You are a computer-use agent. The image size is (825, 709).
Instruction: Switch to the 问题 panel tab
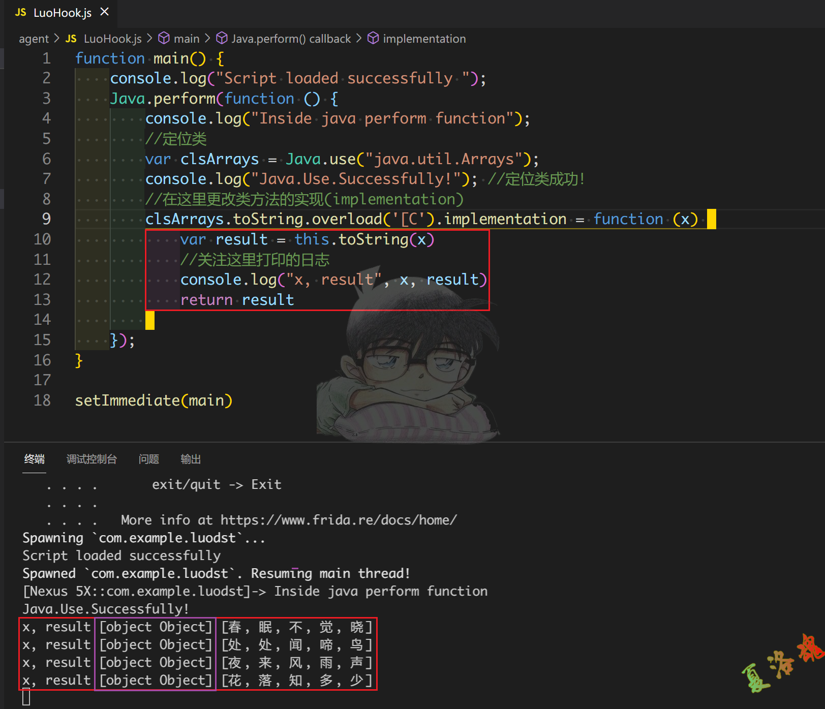click(x=148, y=459)
